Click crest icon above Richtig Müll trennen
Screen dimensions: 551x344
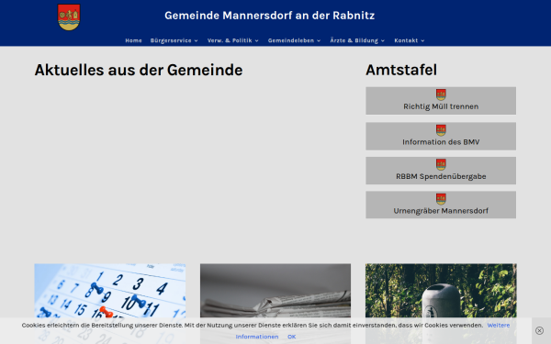[441, 94]
